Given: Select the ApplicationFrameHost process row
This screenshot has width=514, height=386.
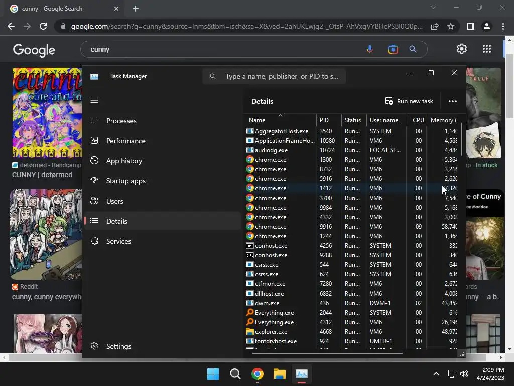Looking at the screenshot, I should tap(352, 141).
